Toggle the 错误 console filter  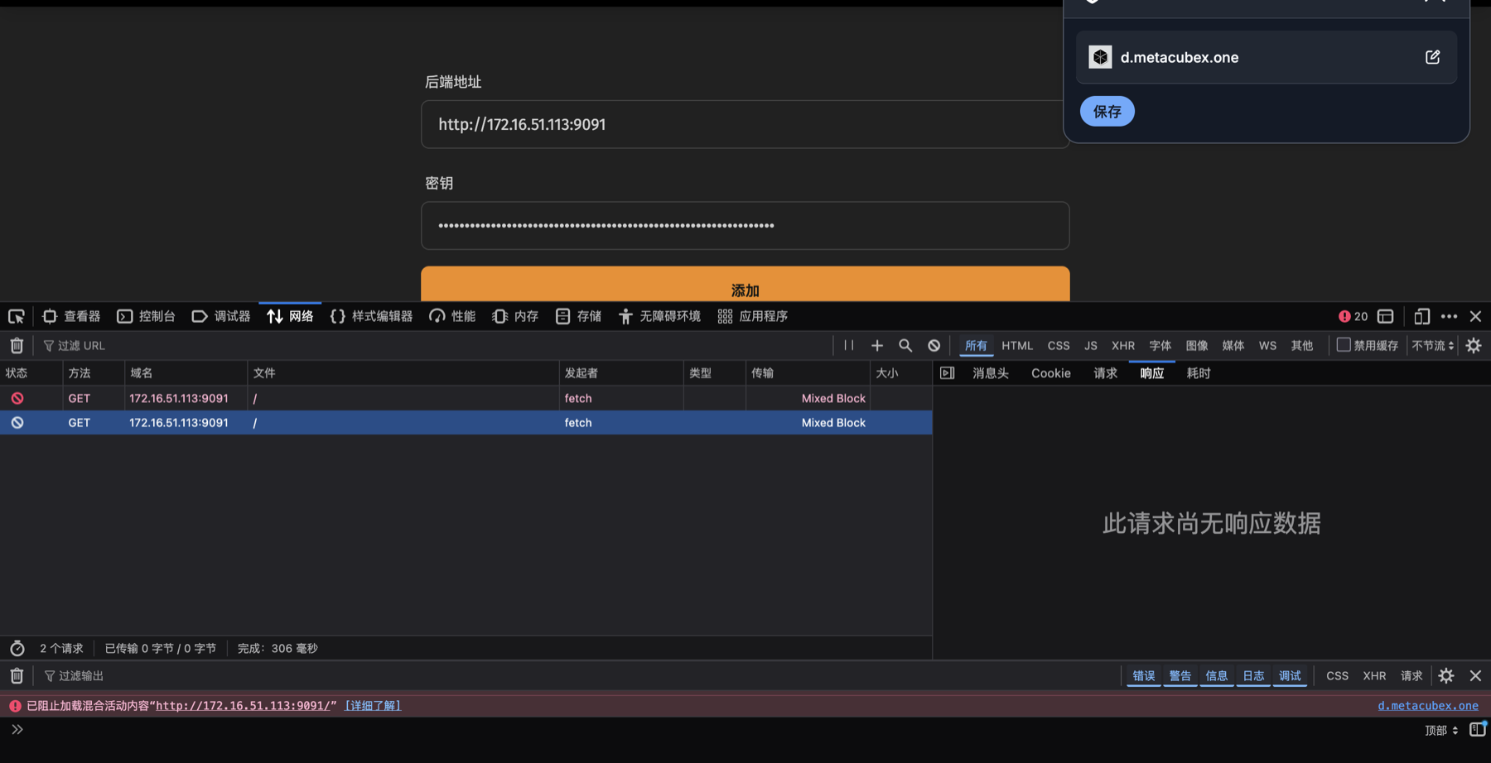click(x=1144, y=676)
